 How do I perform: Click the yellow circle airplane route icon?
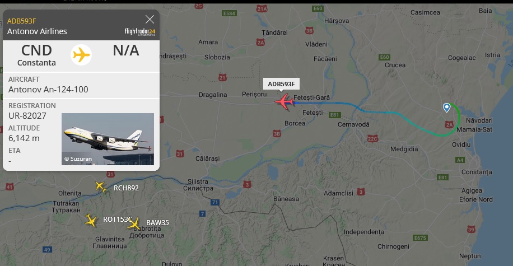pos(81,55)
